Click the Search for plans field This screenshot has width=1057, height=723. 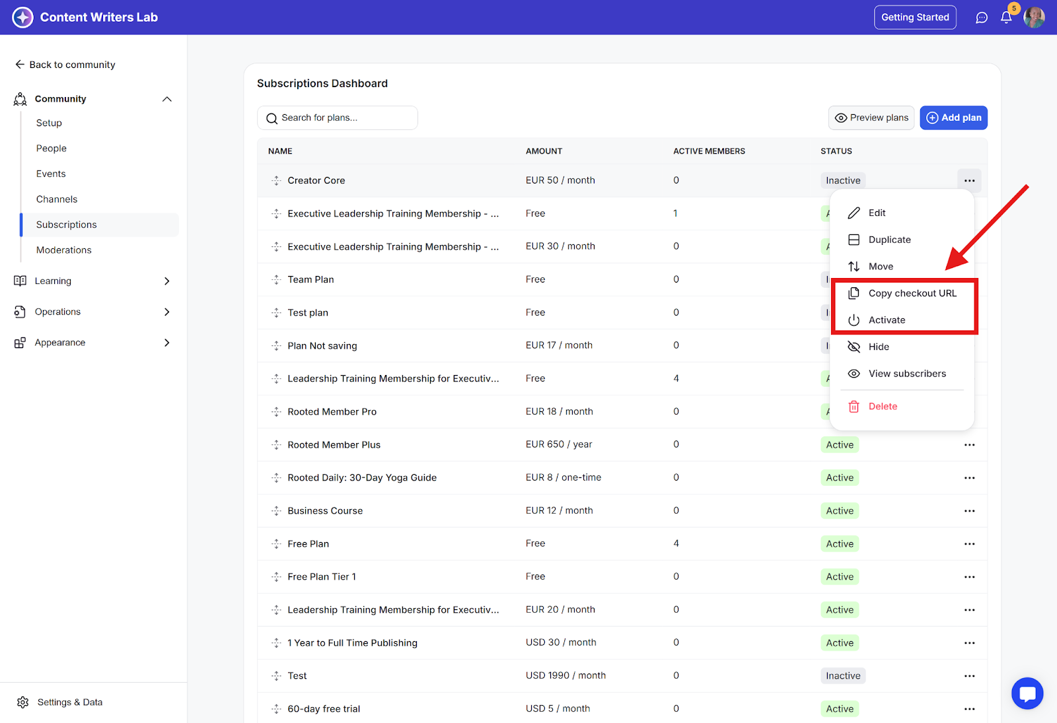(337, 118)
